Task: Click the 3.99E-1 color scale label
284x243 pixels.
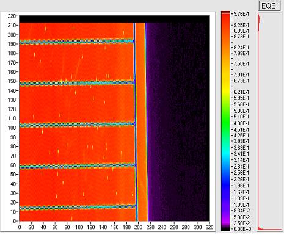Action: click(241, 141)
